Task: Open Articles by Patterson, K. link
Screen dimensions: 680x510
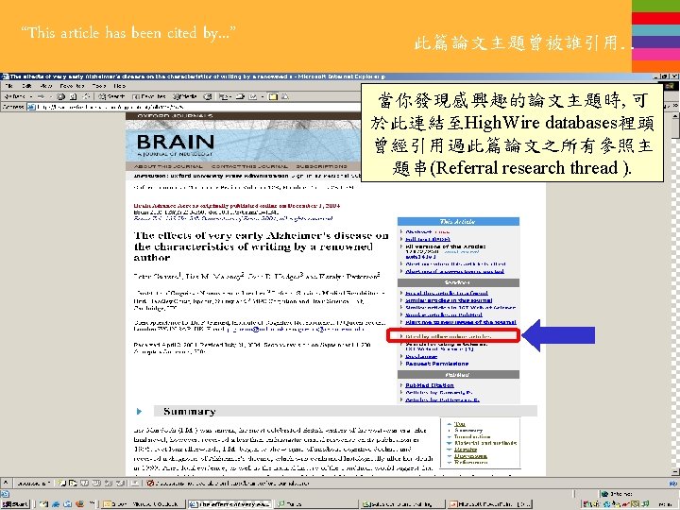Action: (442, 399)
